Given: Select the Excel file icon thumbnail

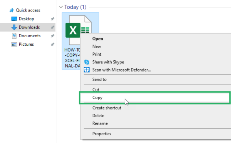Looking at the screenshot, I should [x=79, y=30].
